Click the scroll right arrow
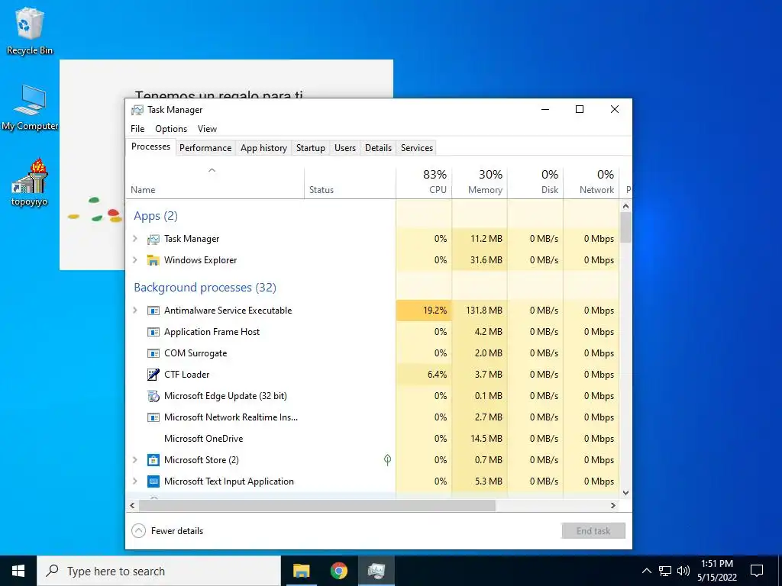Image resolution: width=782 pixels, height=586 pixels. pos(613,506)
